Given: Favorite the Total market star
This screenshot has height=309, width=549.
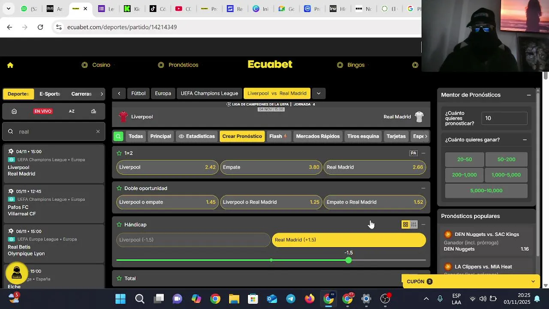Looking at the screenshot, I should (119, 279).
